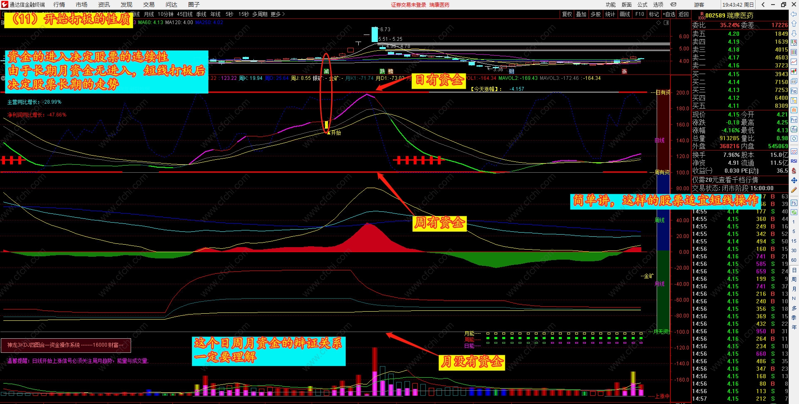The width and height of the screenshot is (799, 404).
Task: Click the 游客 guest account label
Action: (699, 5)
